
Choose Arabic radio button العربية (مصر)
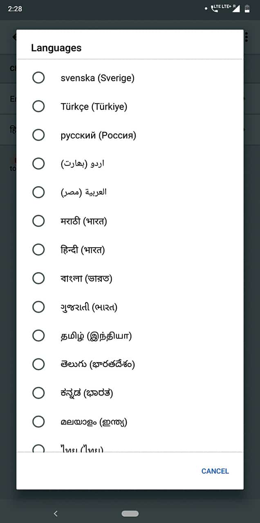(x=38, y=192)
